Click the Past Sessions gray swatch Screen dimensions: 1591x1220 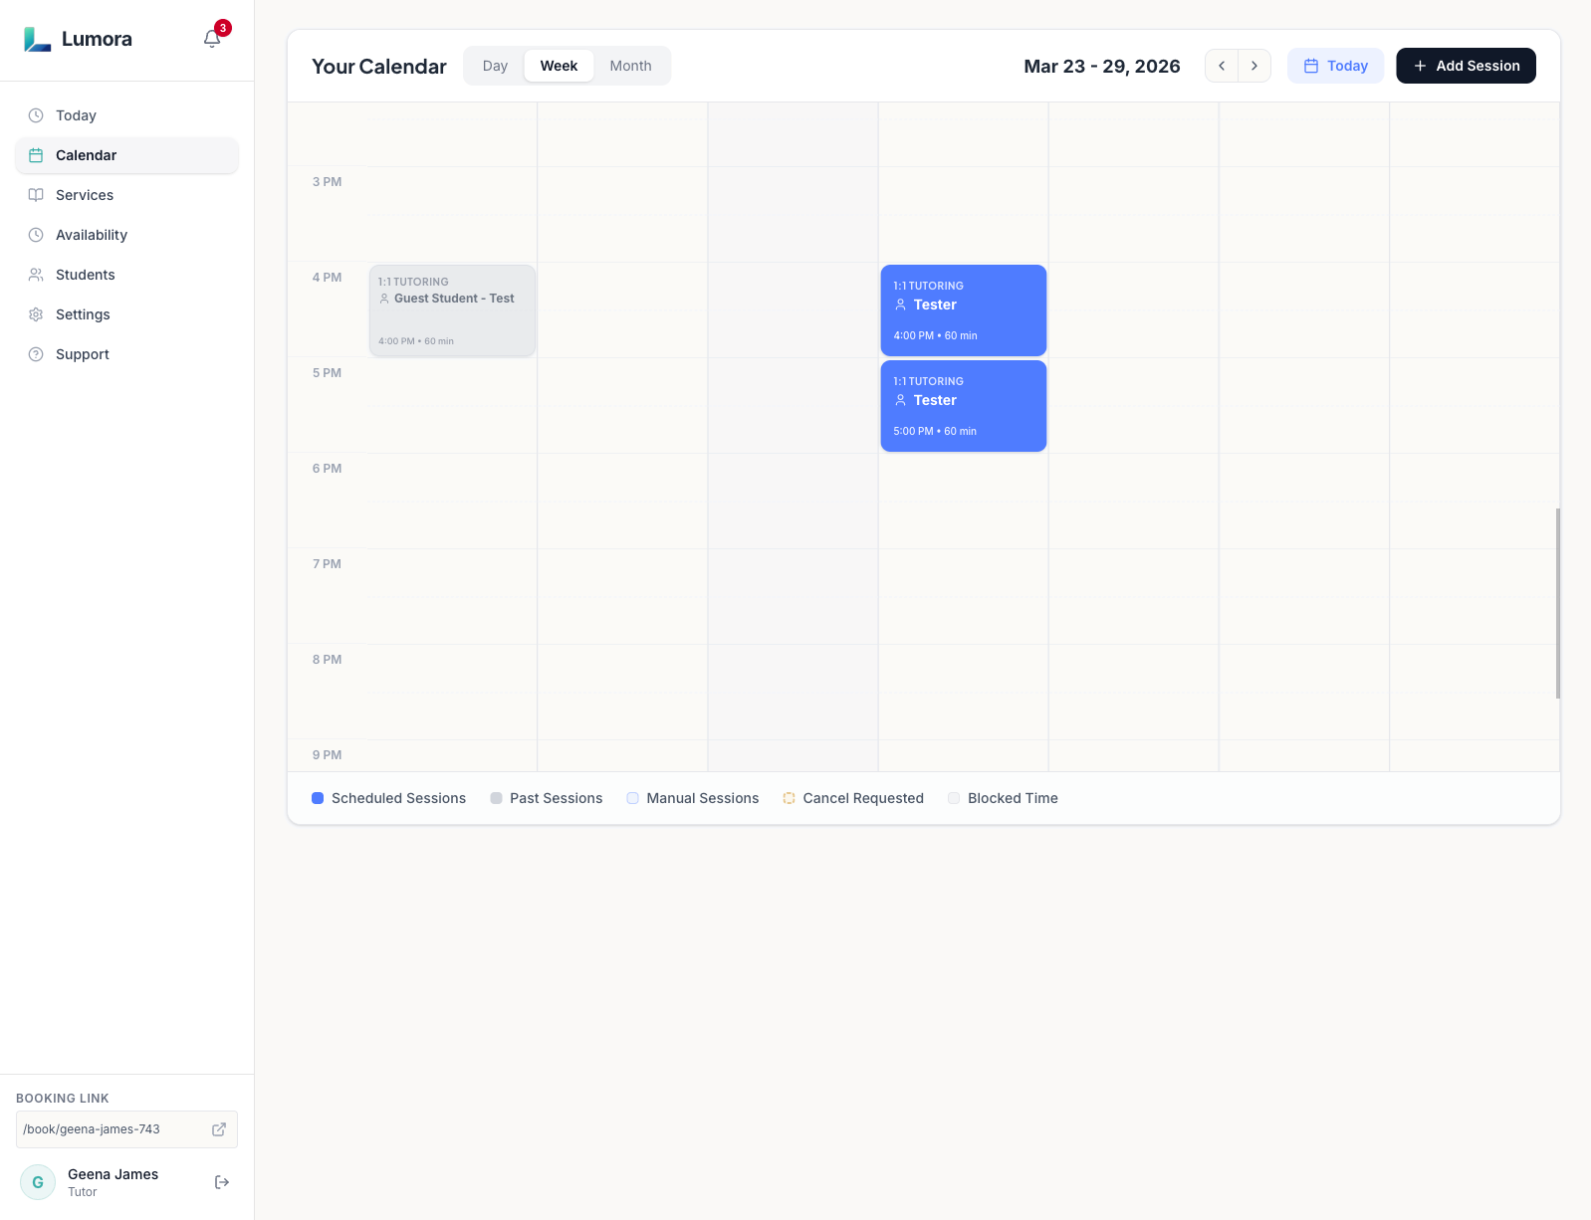496,798
